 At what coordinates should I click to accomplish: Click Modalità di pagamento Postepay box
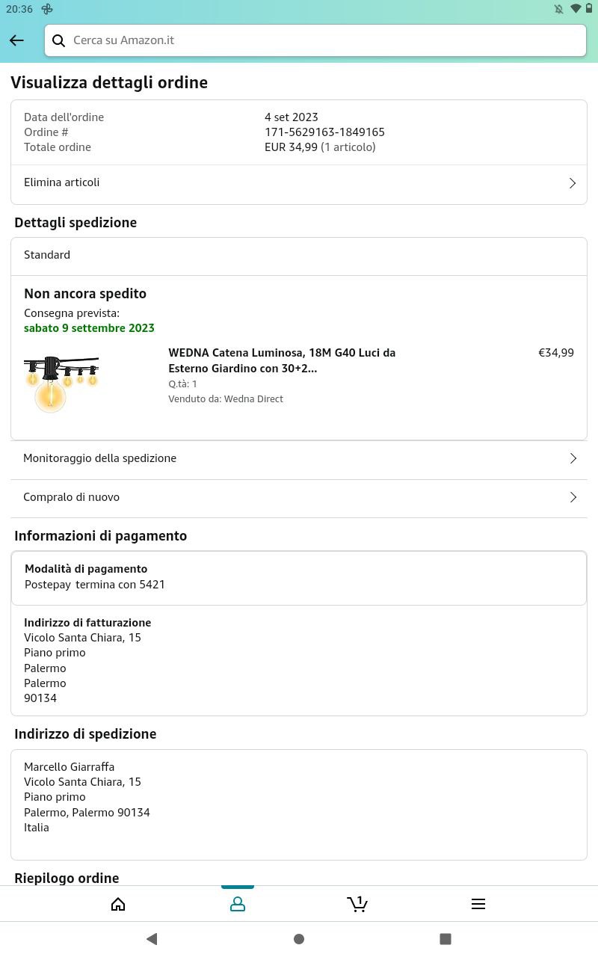[x=299, y=578]
